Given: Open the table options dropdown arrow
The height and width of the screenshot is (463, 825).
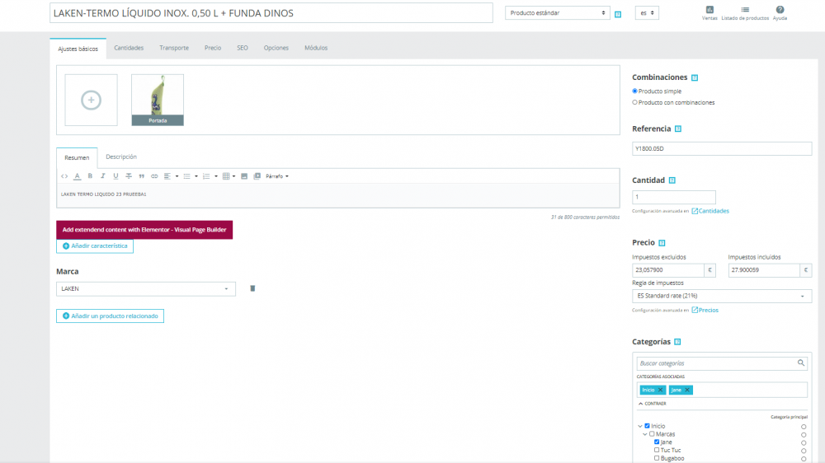Looking at the screenshot, I should (x=234, y=176).
